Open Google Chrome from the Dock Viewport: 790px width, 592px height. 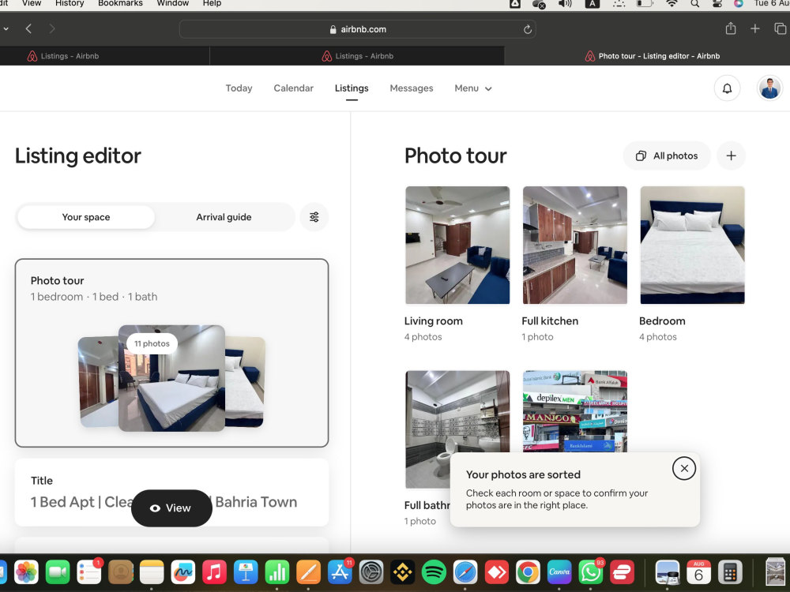pyautogui.click(x=528, y=572)
